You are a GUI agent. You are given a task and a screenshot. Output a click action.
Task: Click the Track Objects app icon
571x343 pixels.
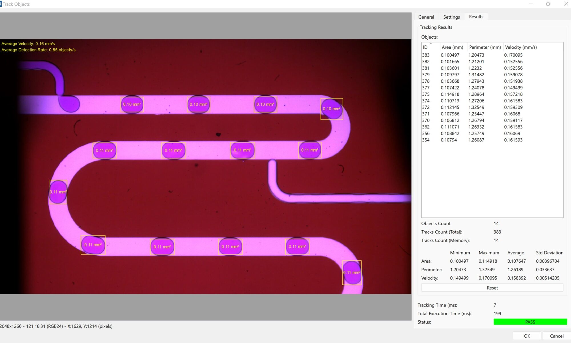click(x=1, y=4)
